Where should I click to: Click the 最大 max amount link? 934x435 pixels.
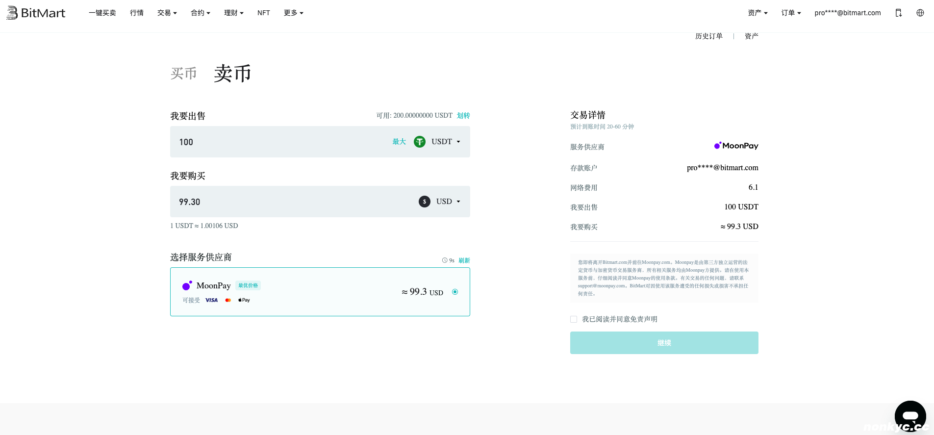tap(399, 142)
